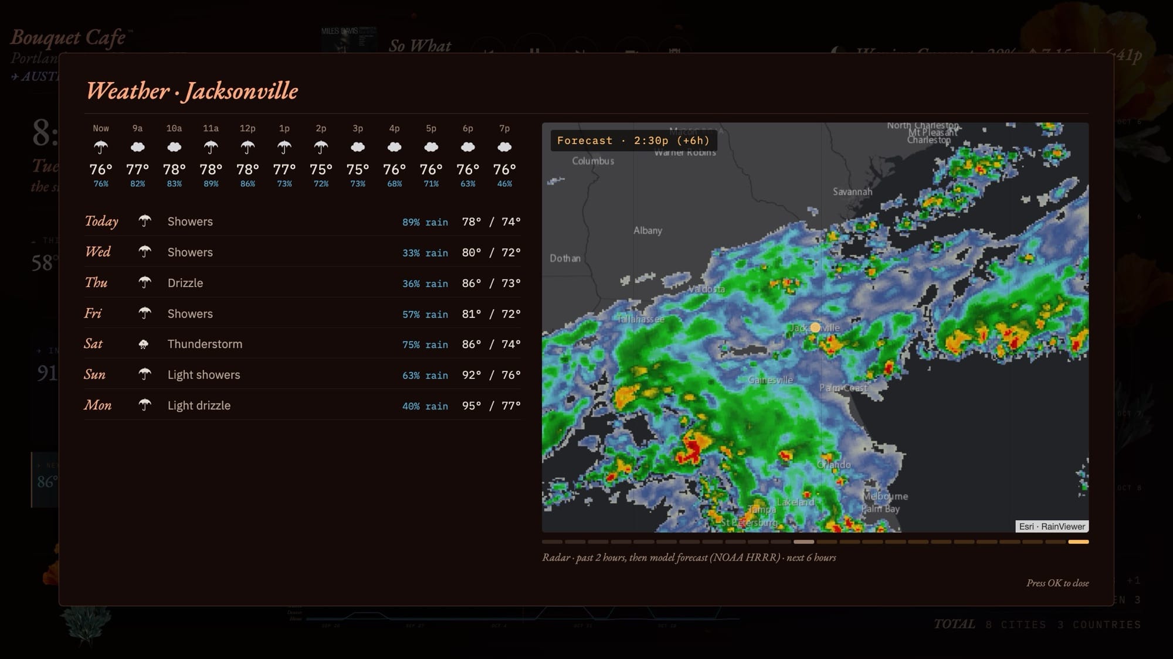Select the 89% rain value for Today

[425, 222]
